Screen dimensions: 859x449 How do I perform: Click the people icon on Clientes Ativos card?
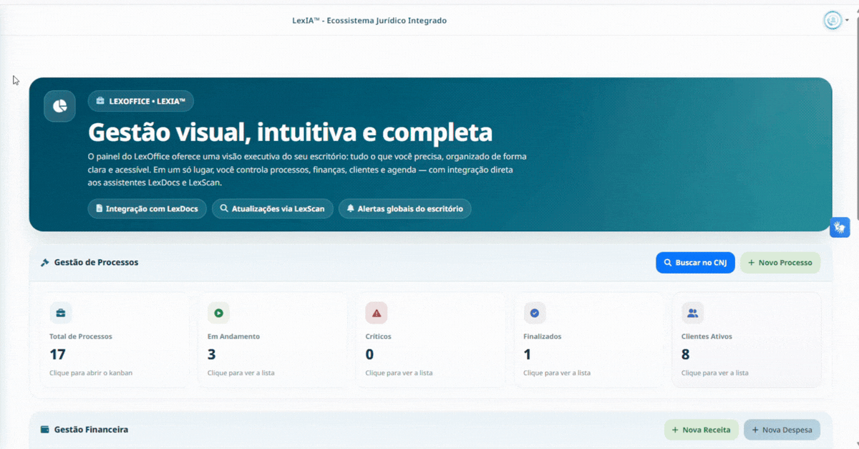click(x=693, y=313)
